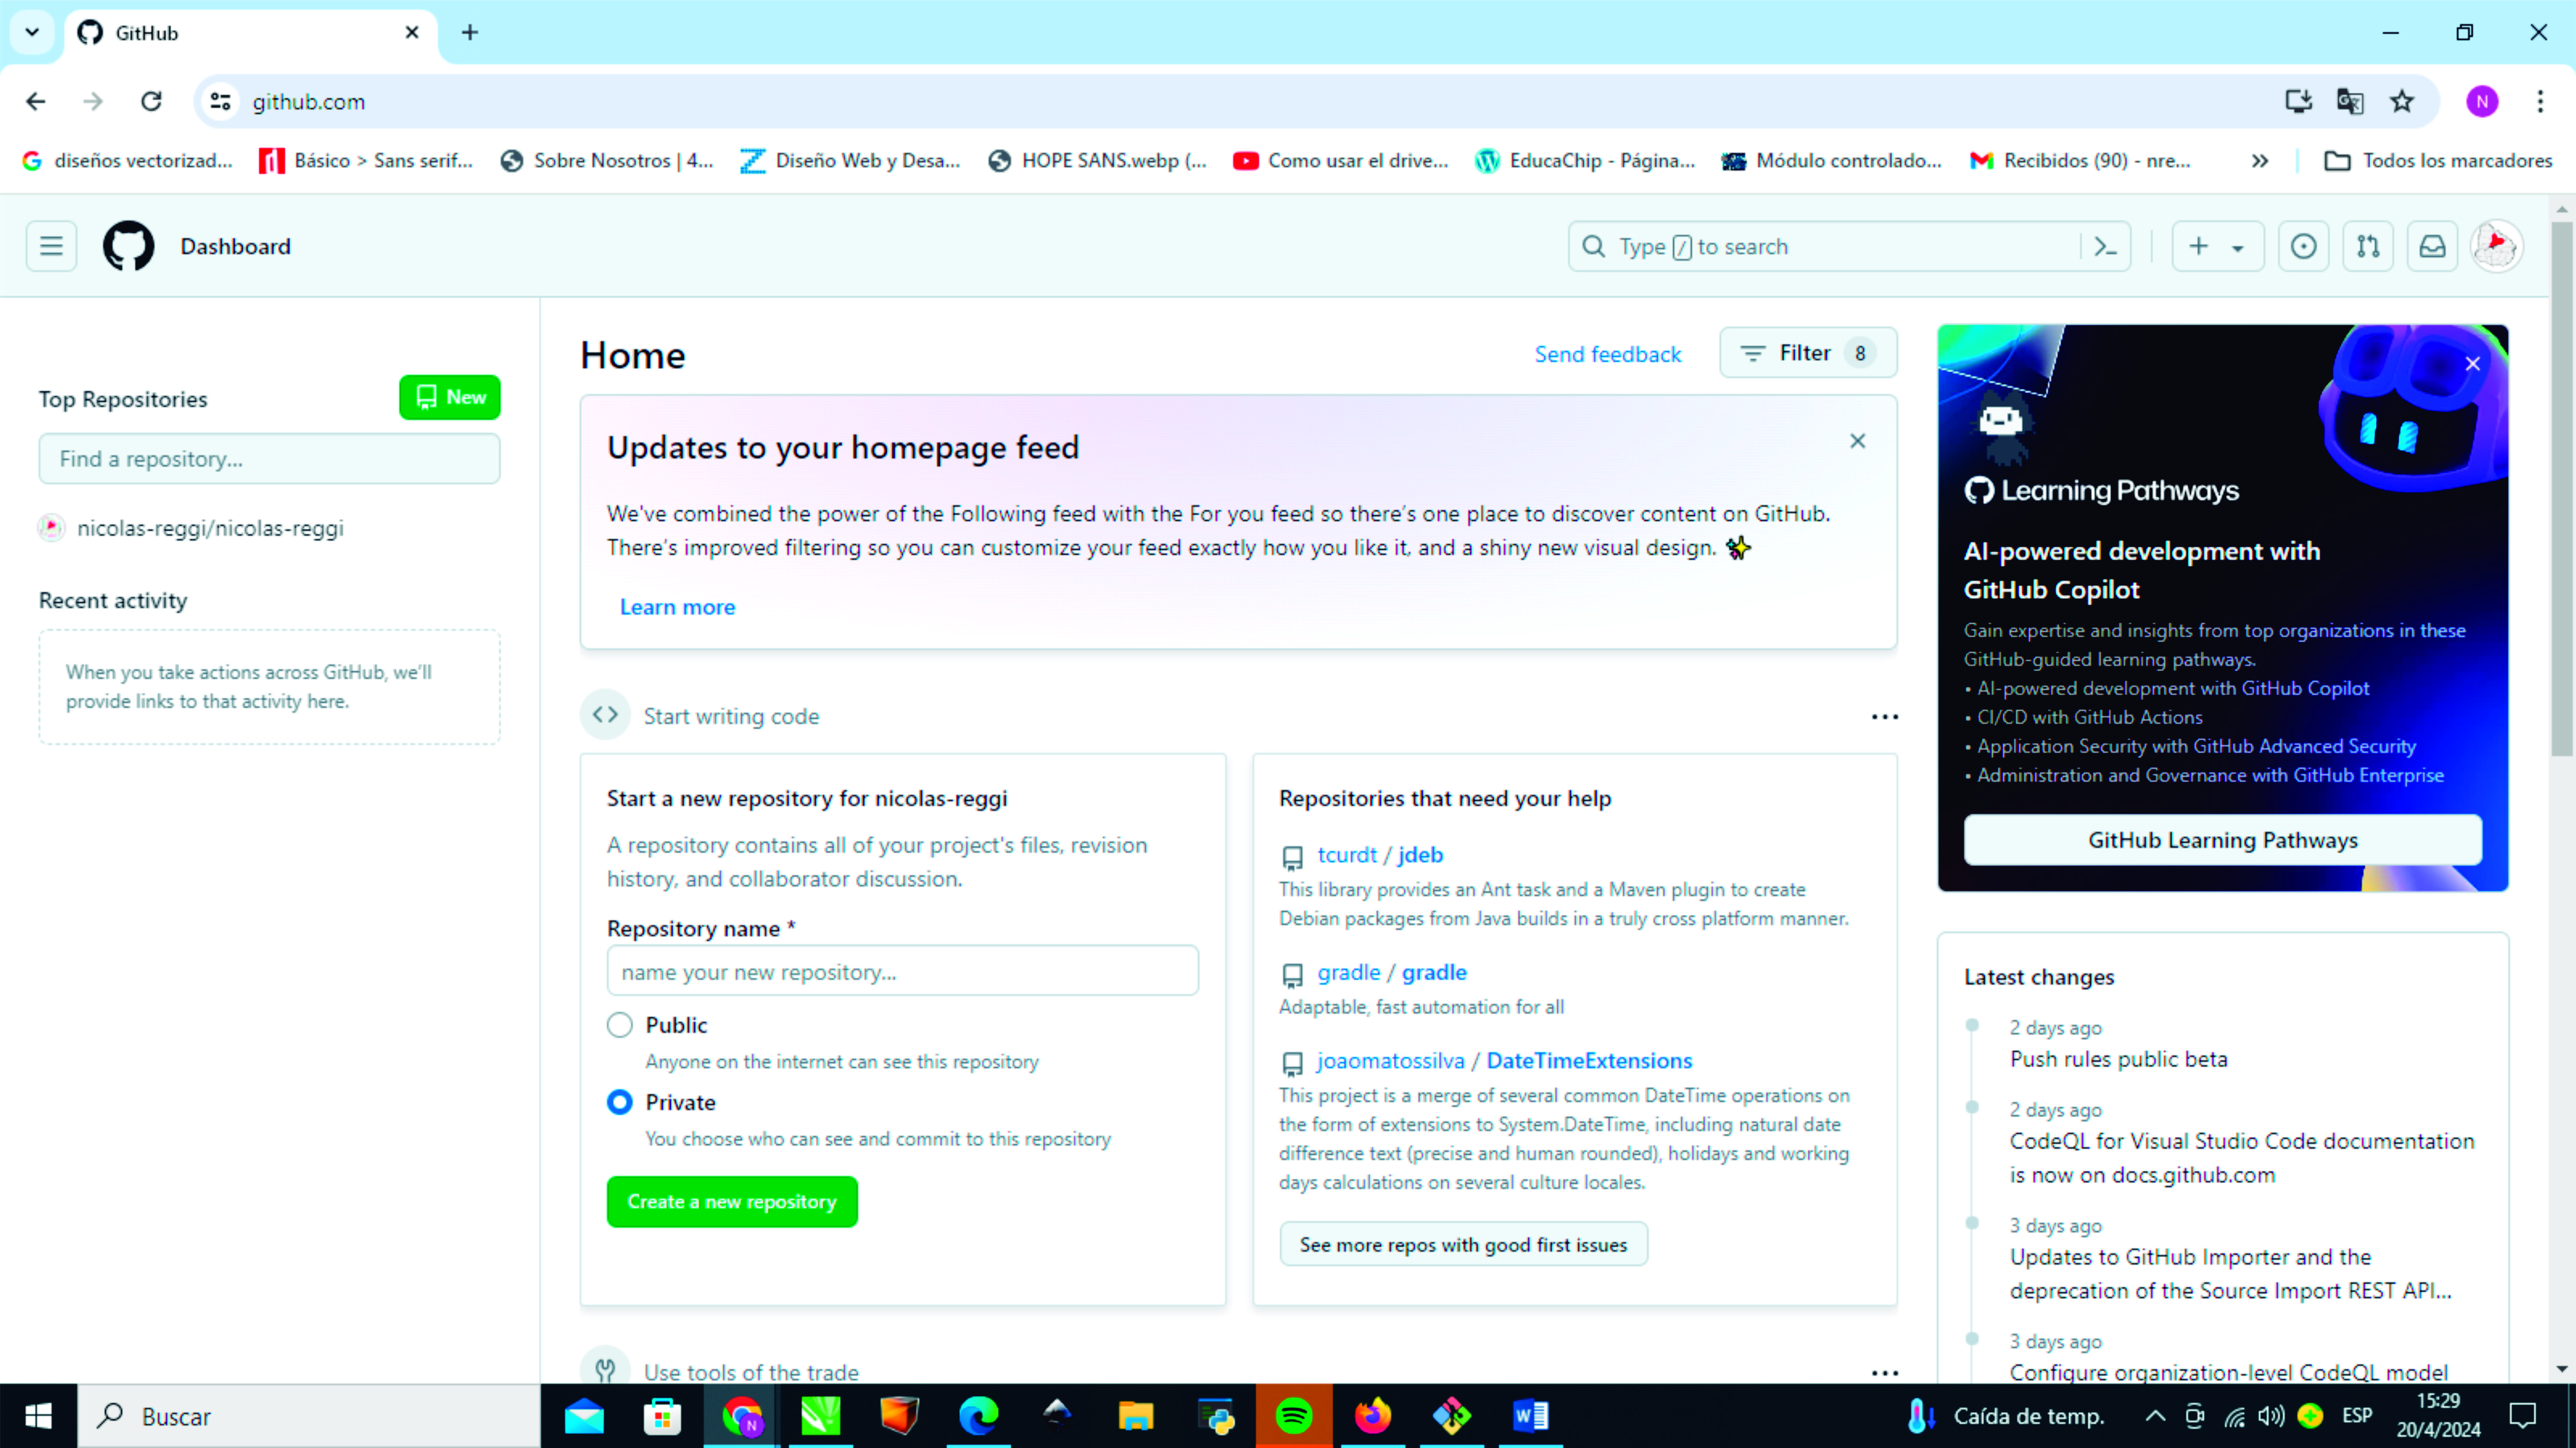This screenshot has height=1448, width=2576.
Task: Open tcurdt / jdeb repository link
Action: point(1380,855)
